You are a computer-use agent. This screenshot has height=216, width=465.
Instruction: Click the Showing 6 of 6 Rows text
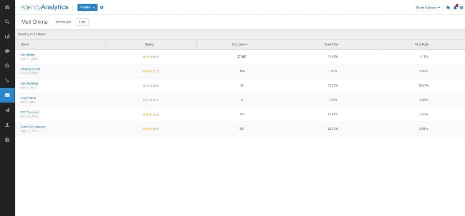click(31, 34)
